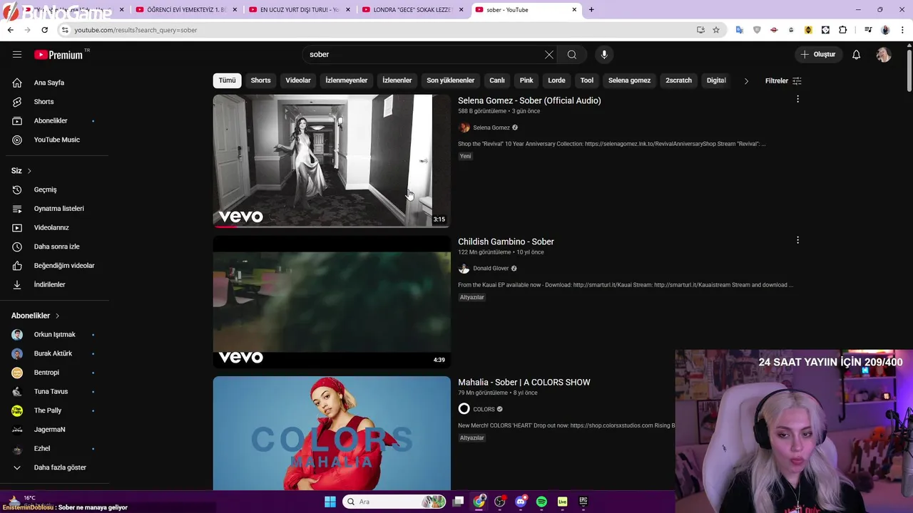Expand the Abonelikler subscriptions section
The image size is (913, 513).
coord(36,316)
